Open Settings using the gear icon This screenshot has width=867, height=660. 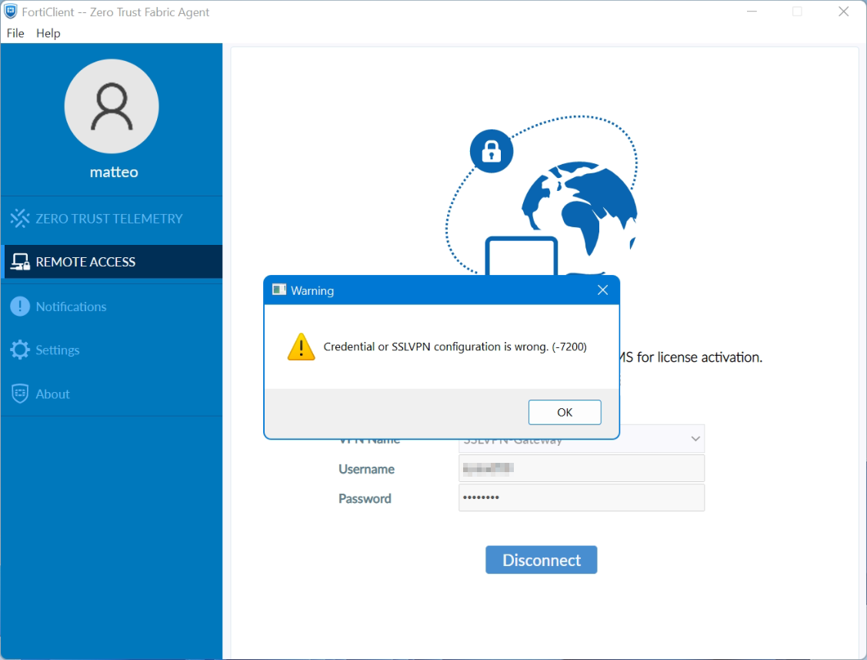coord(20,350)
